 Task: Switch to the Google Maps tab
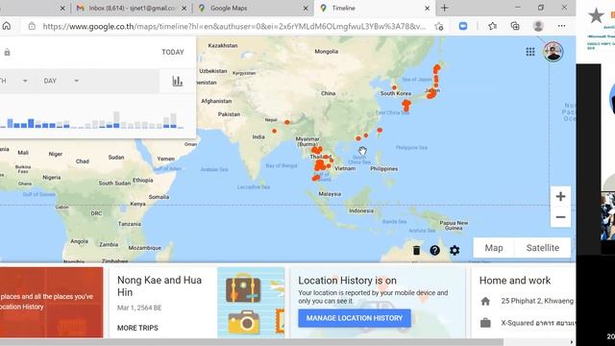(251, 8)
